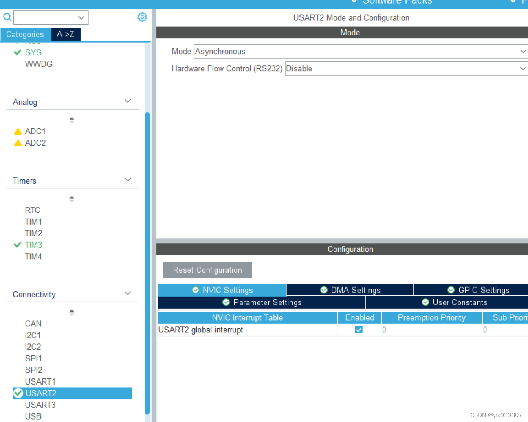This screenshot has width=528, height=422.
Task: Collapse the Timers category
Action: [x=128, y=180]
